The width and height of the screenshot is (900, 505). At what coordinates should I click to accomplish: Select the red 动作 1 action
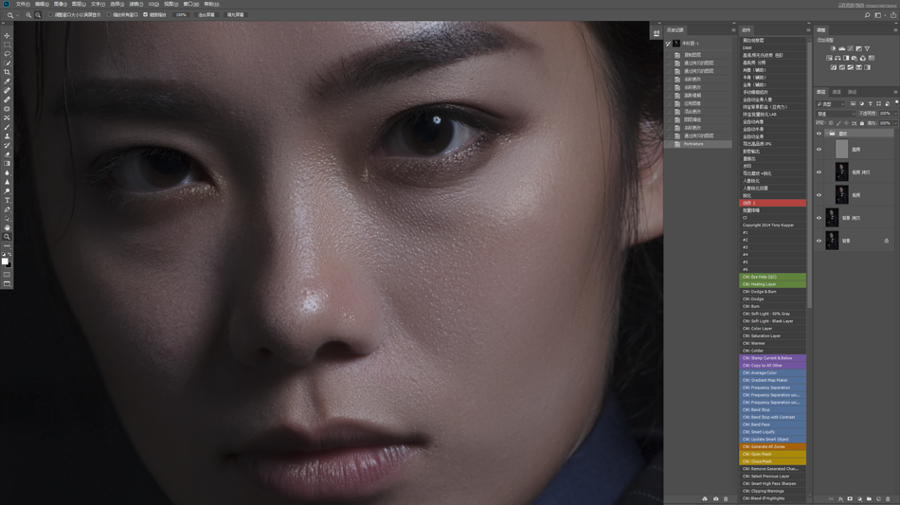[772, 203]
